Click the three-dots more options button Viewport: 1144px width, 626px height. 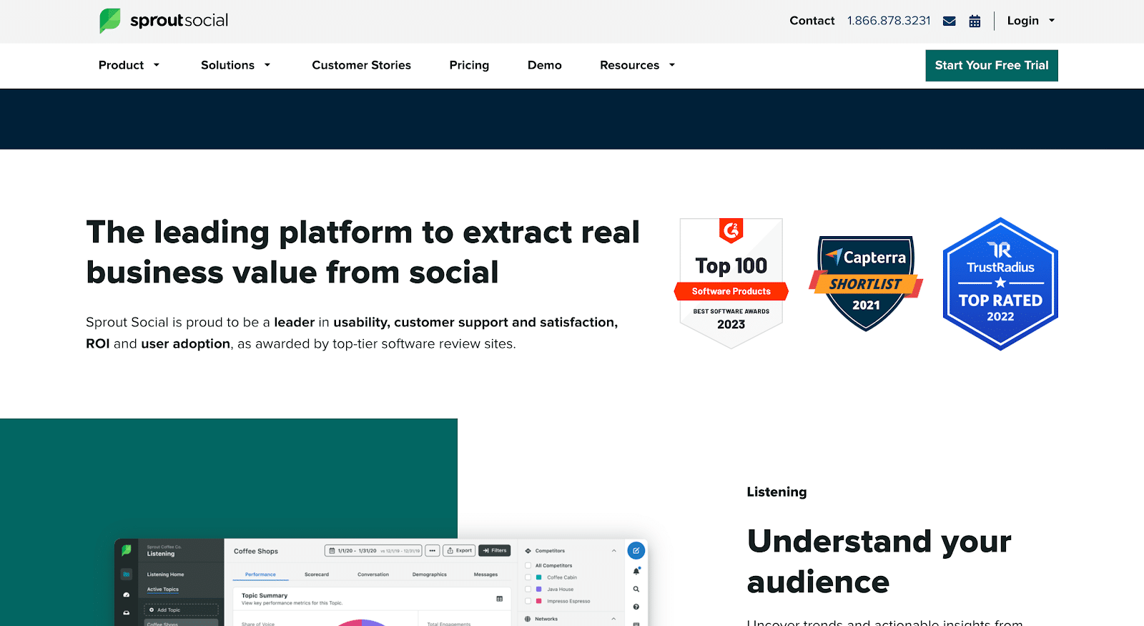pos(433,550)
